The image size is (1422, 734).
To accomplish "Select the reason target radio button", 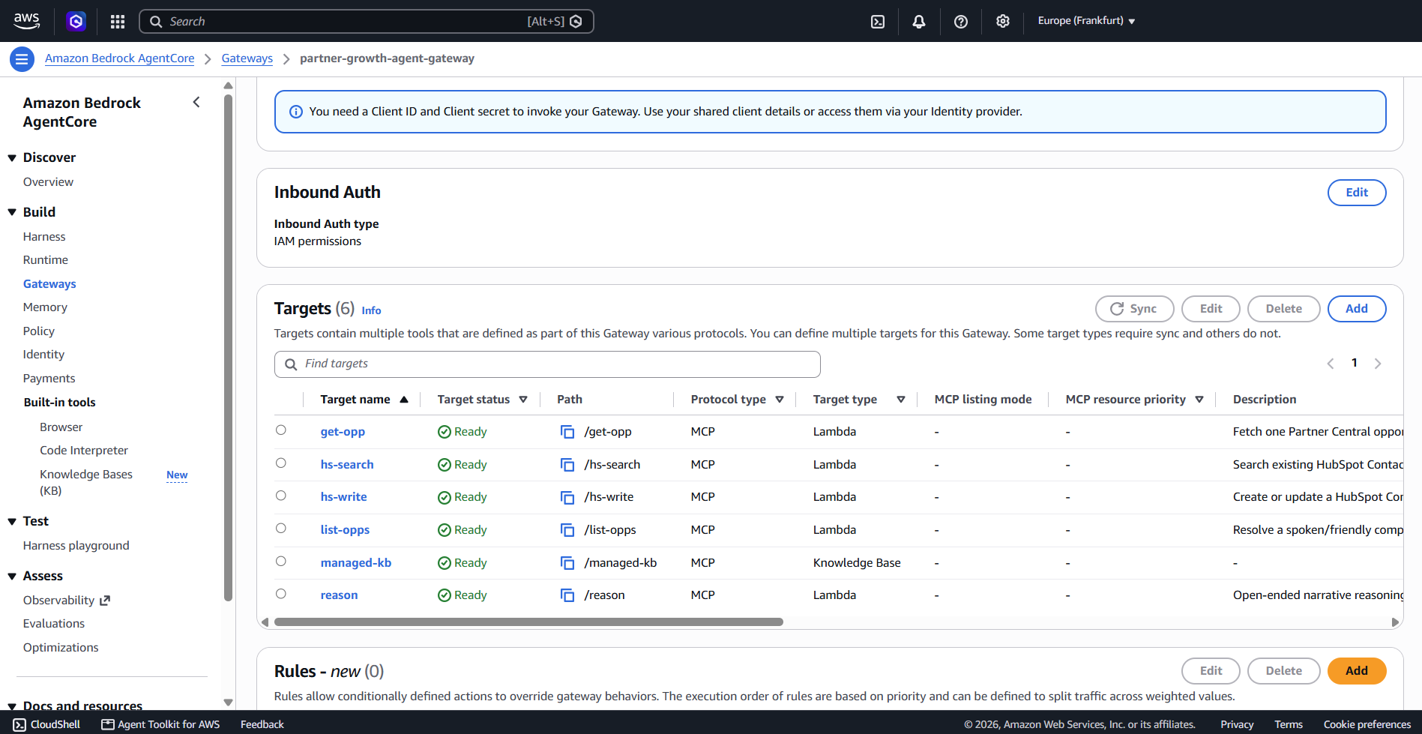I will 281,594.
